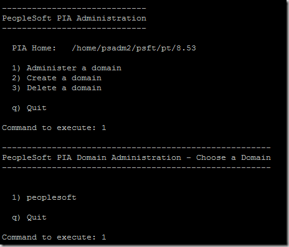Click the 'Quit' option below the peoplesoft entry
This screenshot has height=247, width=289.
37,218
